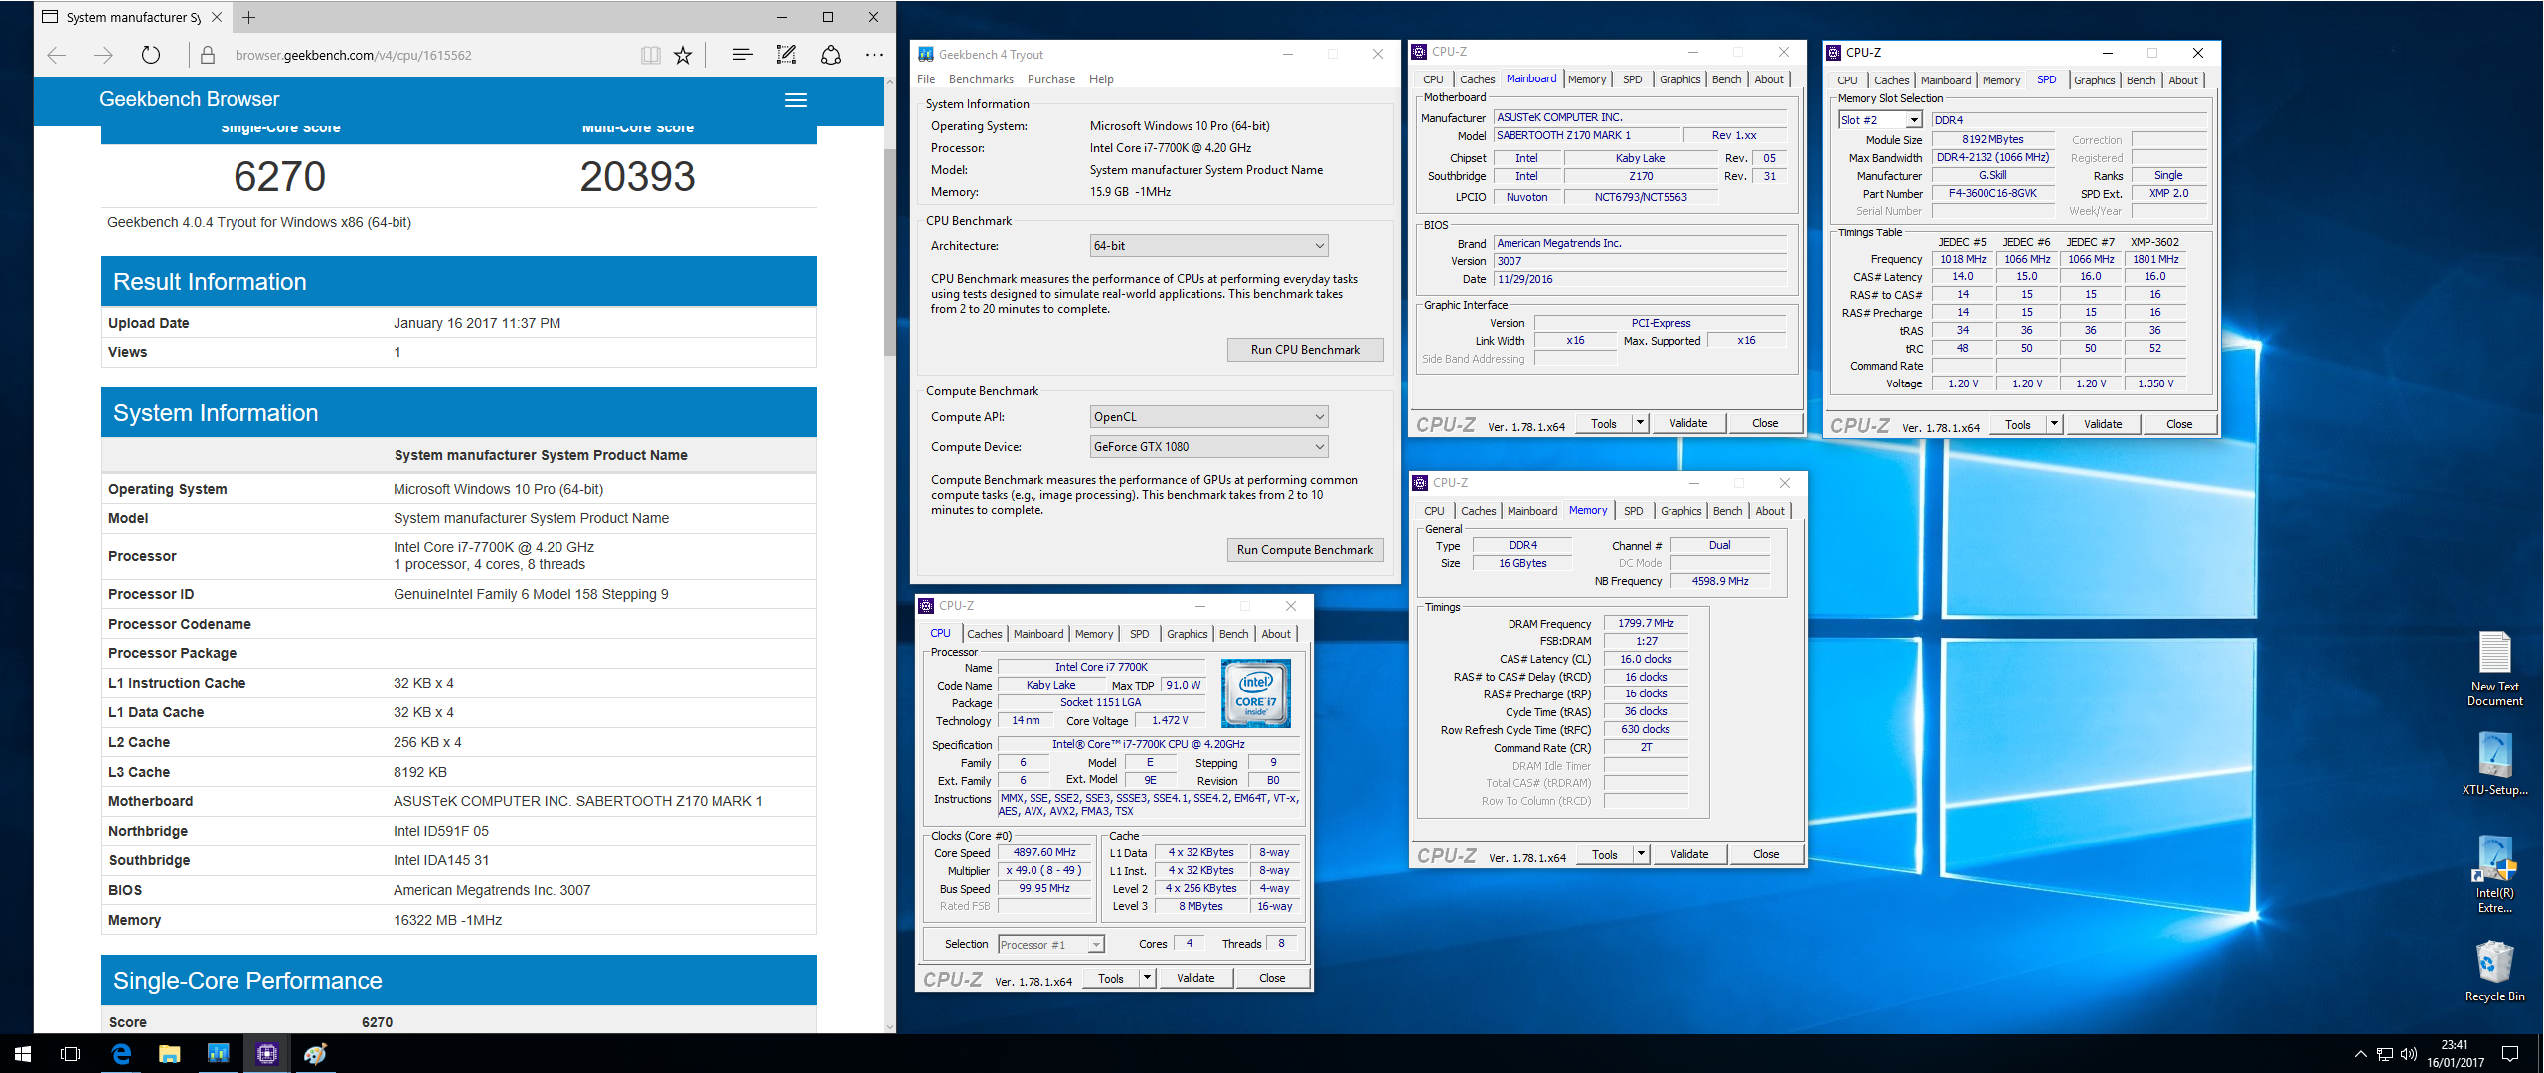
Task: Open Geekbench Help menu
Action: 1101,79
